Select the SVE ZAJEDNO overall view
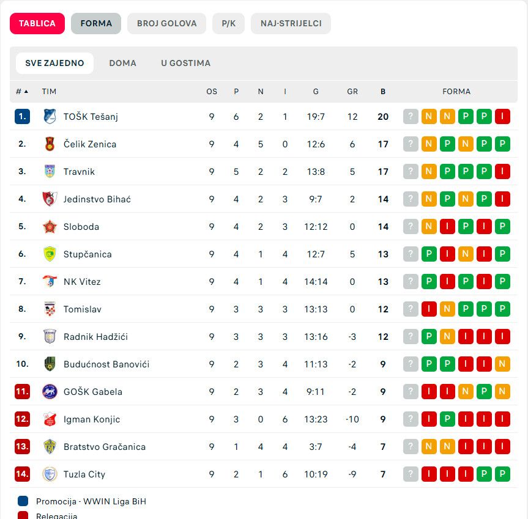Image resolution: width=528 pixels, height=519 pixels. click(x=54, y=63)
